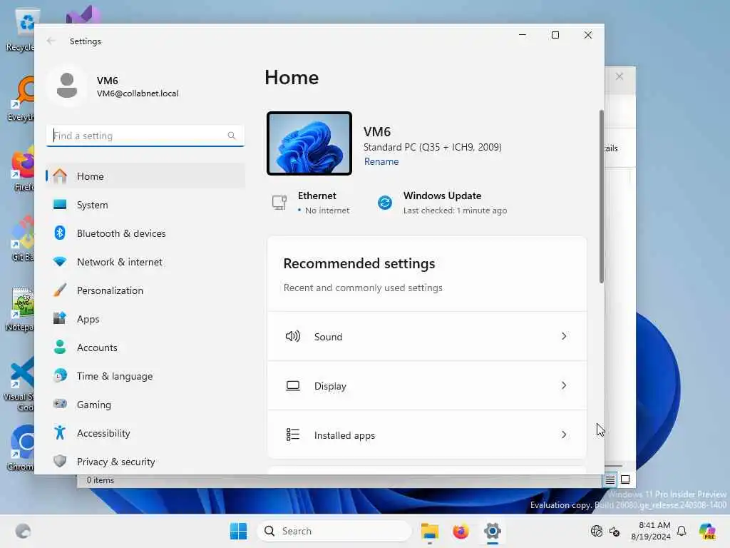Click the Rename link under VM6
The height and width of the screenshot is (548, 730).
tap(381, 161)
